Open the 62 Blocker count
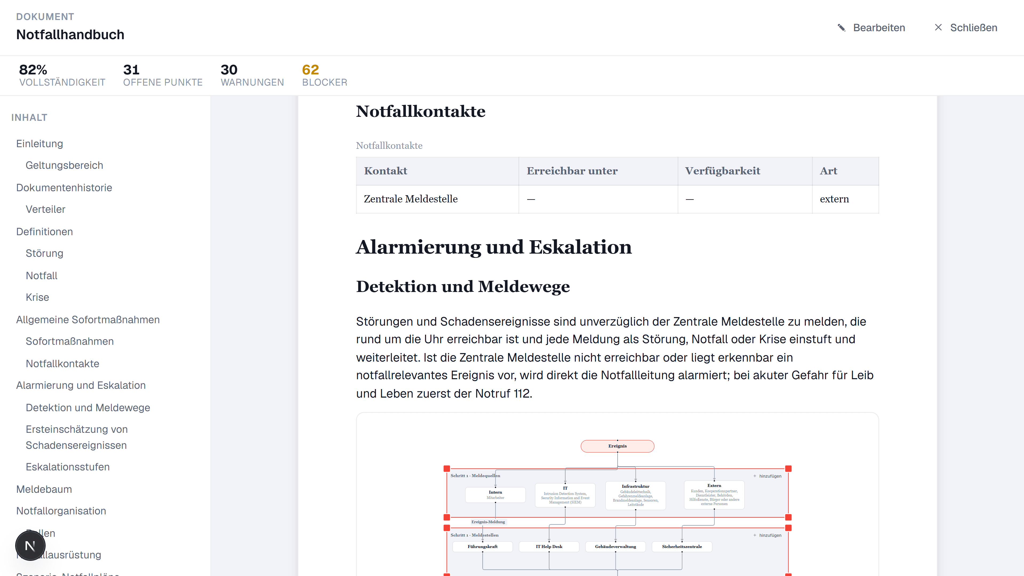Image resolution: width=1024 pixels, height=576 pixels. (x=325, y=75)
